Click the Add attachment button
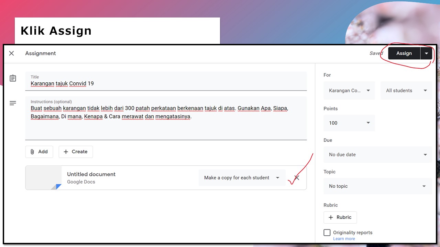440x247 pixels. click(39, 152)
